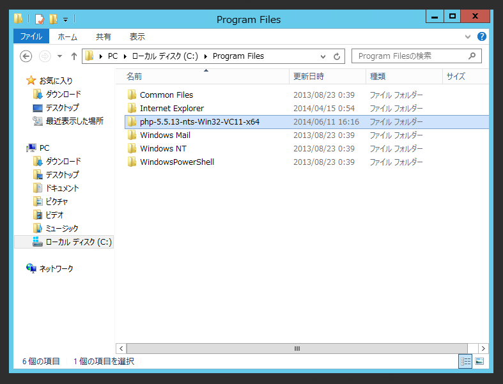Open ピクチャ in navigation pane
The height and width of the screenshot is (384, 503).
(57, 202)
